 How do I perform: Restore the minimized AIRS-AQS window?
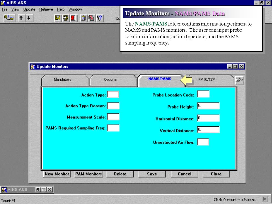[x=38, y=190]
